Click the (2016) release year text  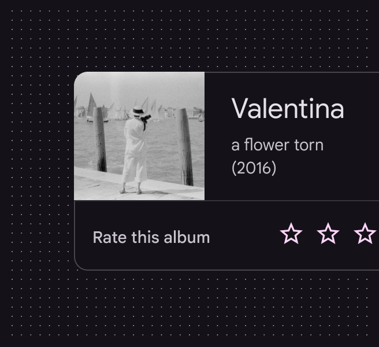click(254, 168)
